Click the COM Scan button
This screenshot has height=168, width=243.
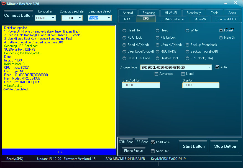[x=126, y=142]
